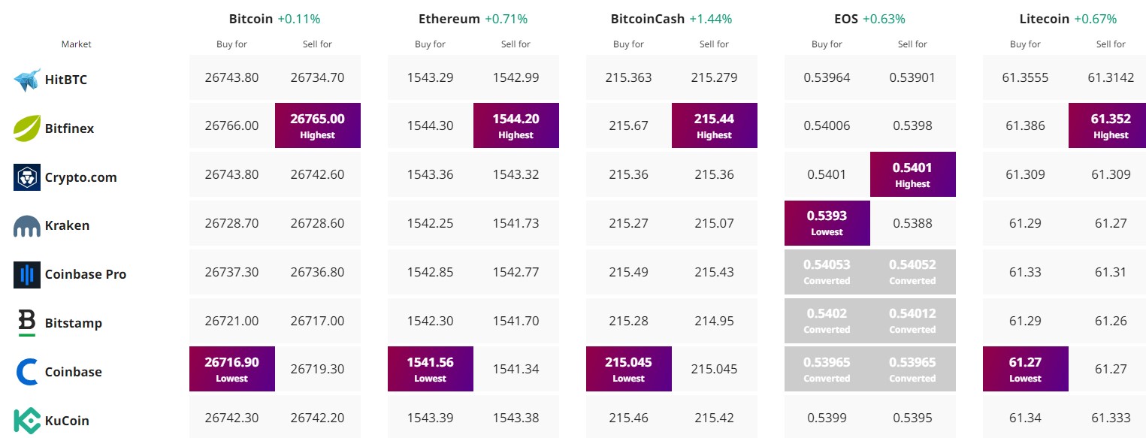Click the Coinbase Pro market name

[x=85, y=274]
